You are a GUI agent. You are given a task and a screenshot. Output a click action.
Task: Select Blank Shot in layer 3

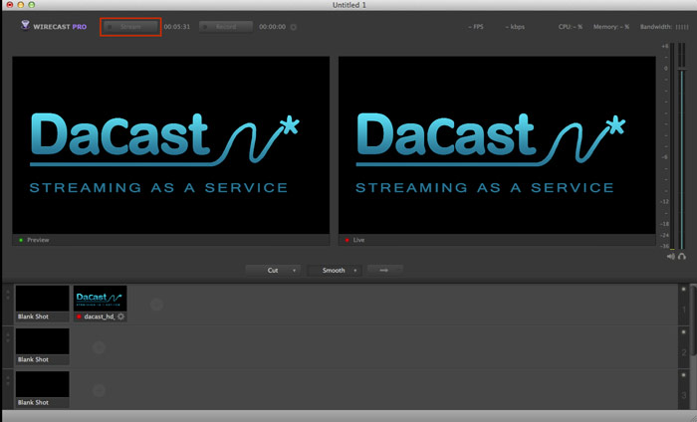42,389
